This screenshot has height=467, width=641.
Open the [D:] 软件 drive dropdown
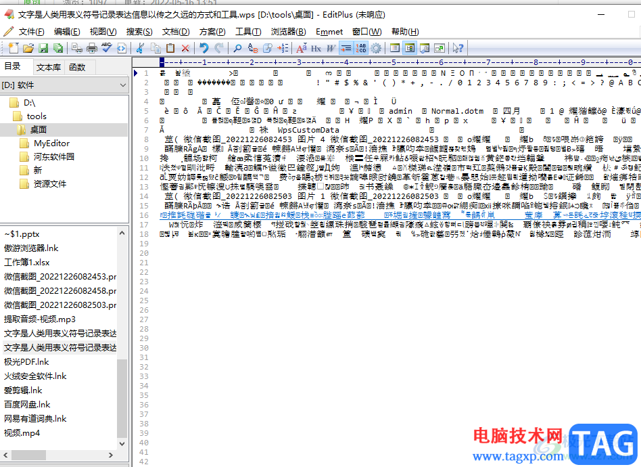[64, 85]
